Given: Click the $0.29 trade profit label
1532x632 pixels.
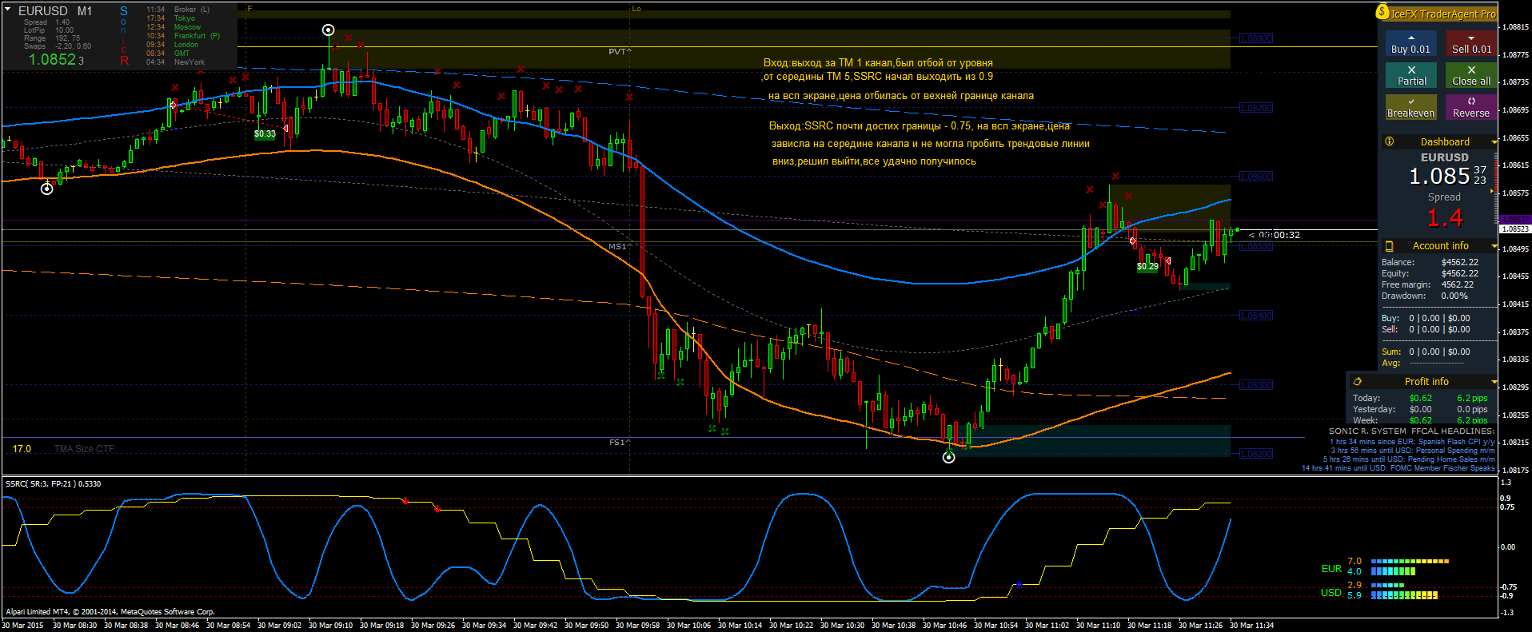Looking at the screenshot, I should (x=1147, y=267).
